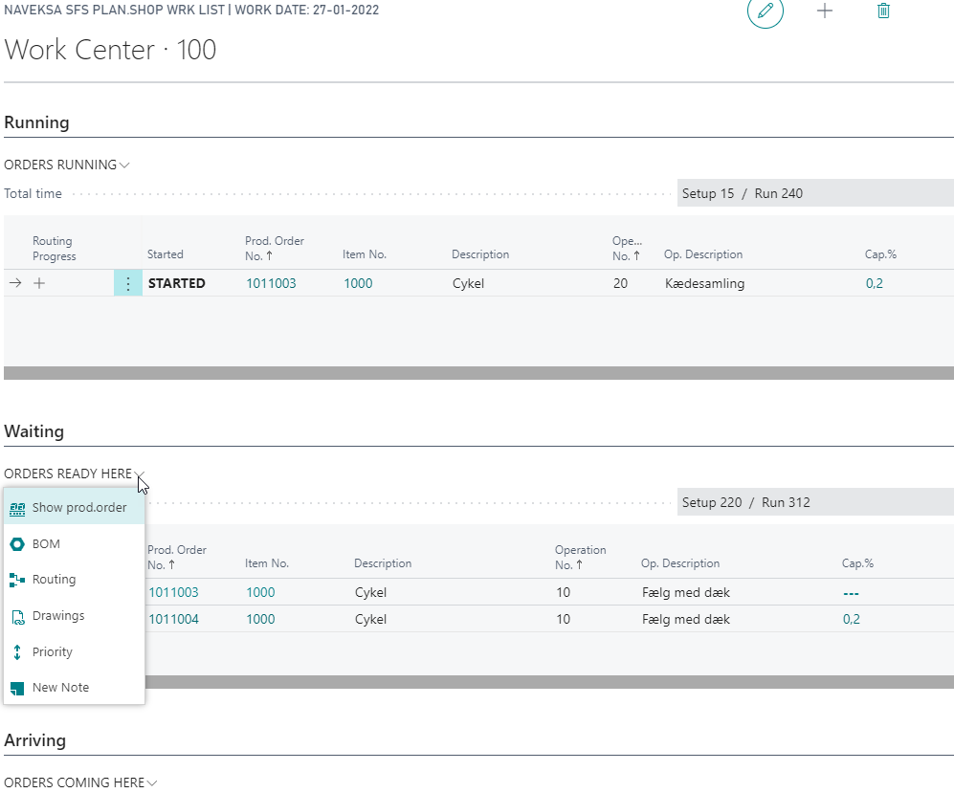The image size is (954, 793).
Task: Select the Routing flowchart icon
Action: point(19,579)
